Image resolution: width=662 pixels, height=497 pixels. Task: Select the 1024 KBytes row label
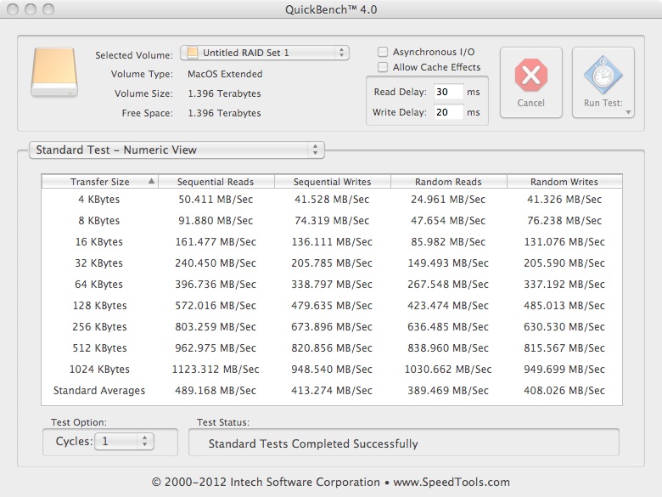pyautogui.click(x=99, y=370)
